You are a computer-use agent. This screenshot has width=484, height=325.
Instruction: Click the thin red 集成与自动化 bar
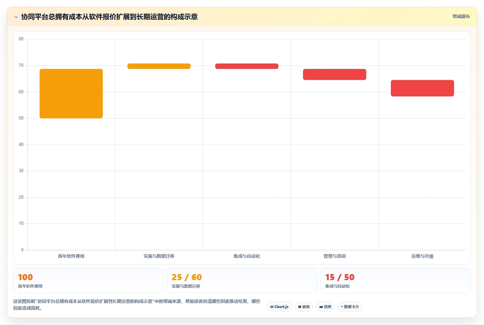(247, 66)
